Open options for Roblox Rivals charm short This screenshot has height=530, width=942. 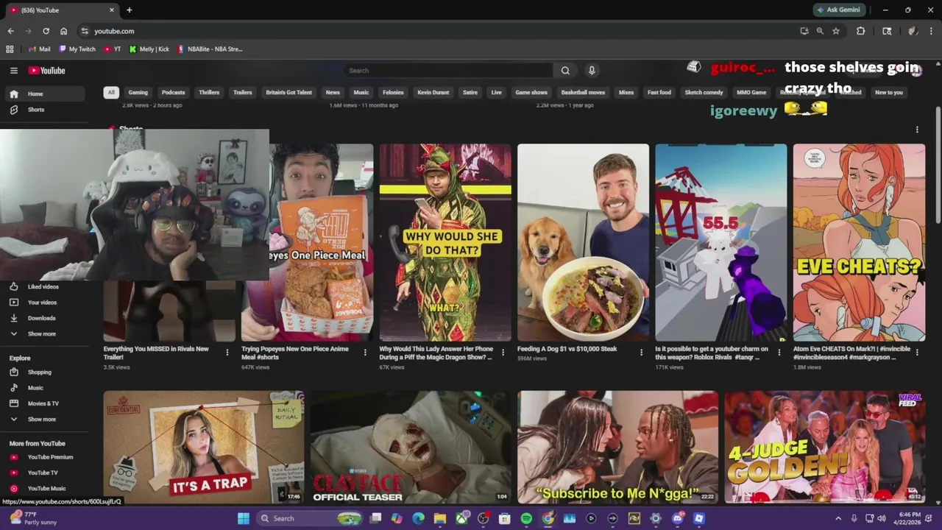pyautogui.click(x=779, y=353)
